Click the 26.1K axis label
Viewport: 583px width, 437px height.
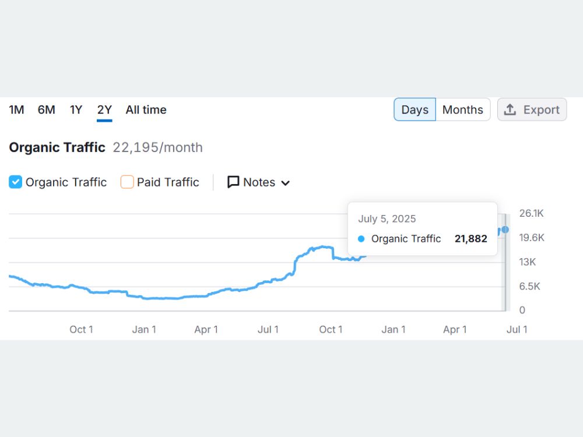pos(531,213)
